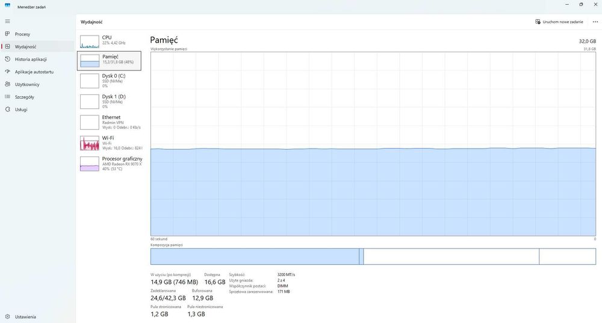Click the Wydajność page header title
602x323 pixels.
point(92,22)
